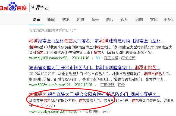Click snippet text starting 2012年12月29日

tap(100, 74)
